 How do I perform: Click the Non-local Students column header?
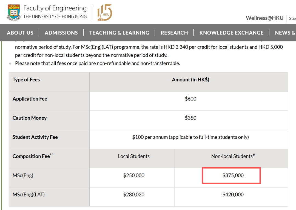point(233,156)
